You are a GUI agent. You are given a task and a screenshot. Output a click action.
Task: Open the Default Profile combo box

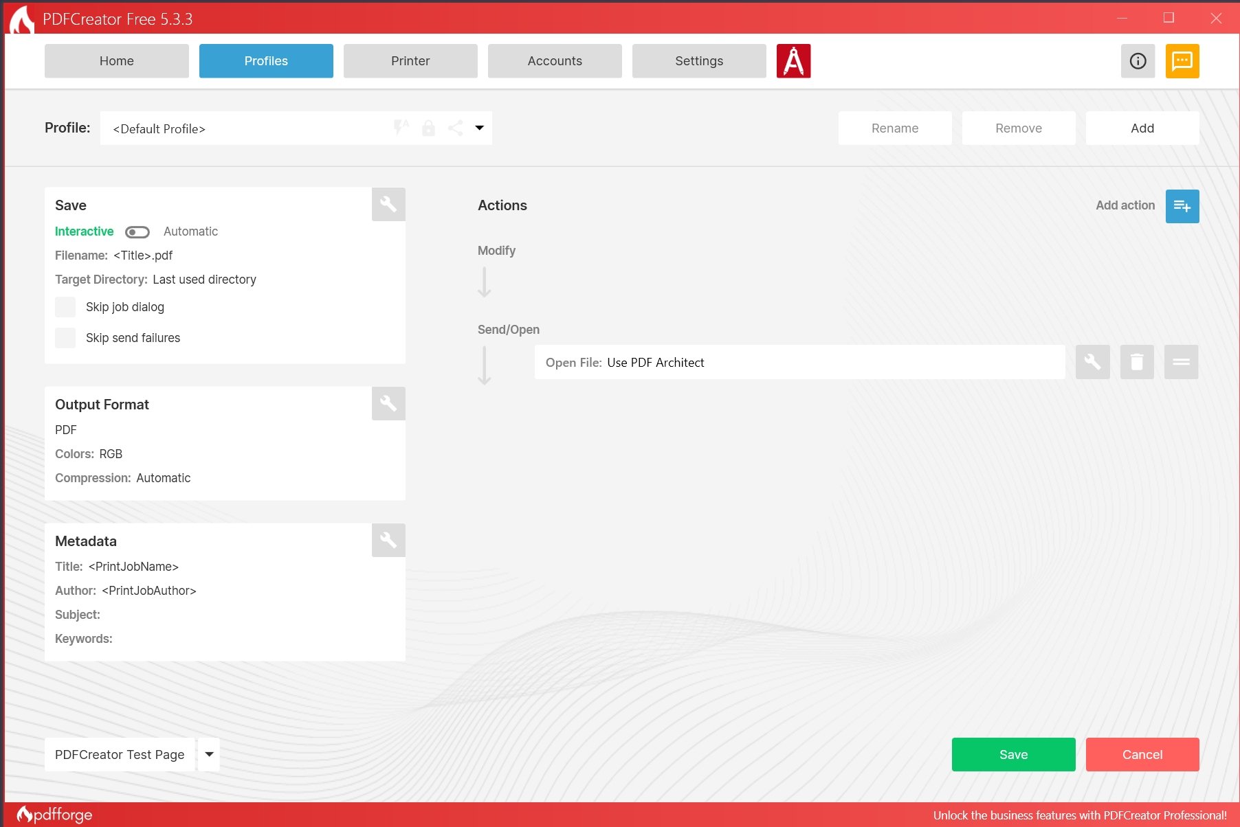point(296,128)
